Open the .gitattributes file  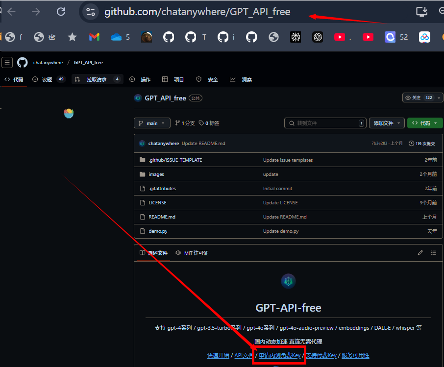tap(162, 188)
